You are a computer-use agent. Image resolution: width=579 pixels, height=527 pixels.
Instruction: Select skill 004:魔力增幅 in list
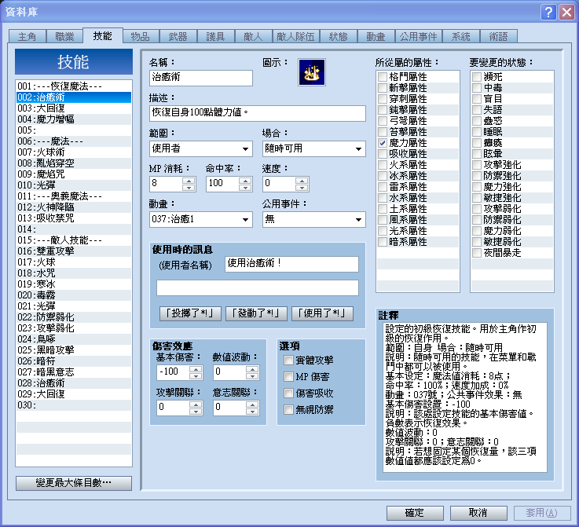(74, 119)
